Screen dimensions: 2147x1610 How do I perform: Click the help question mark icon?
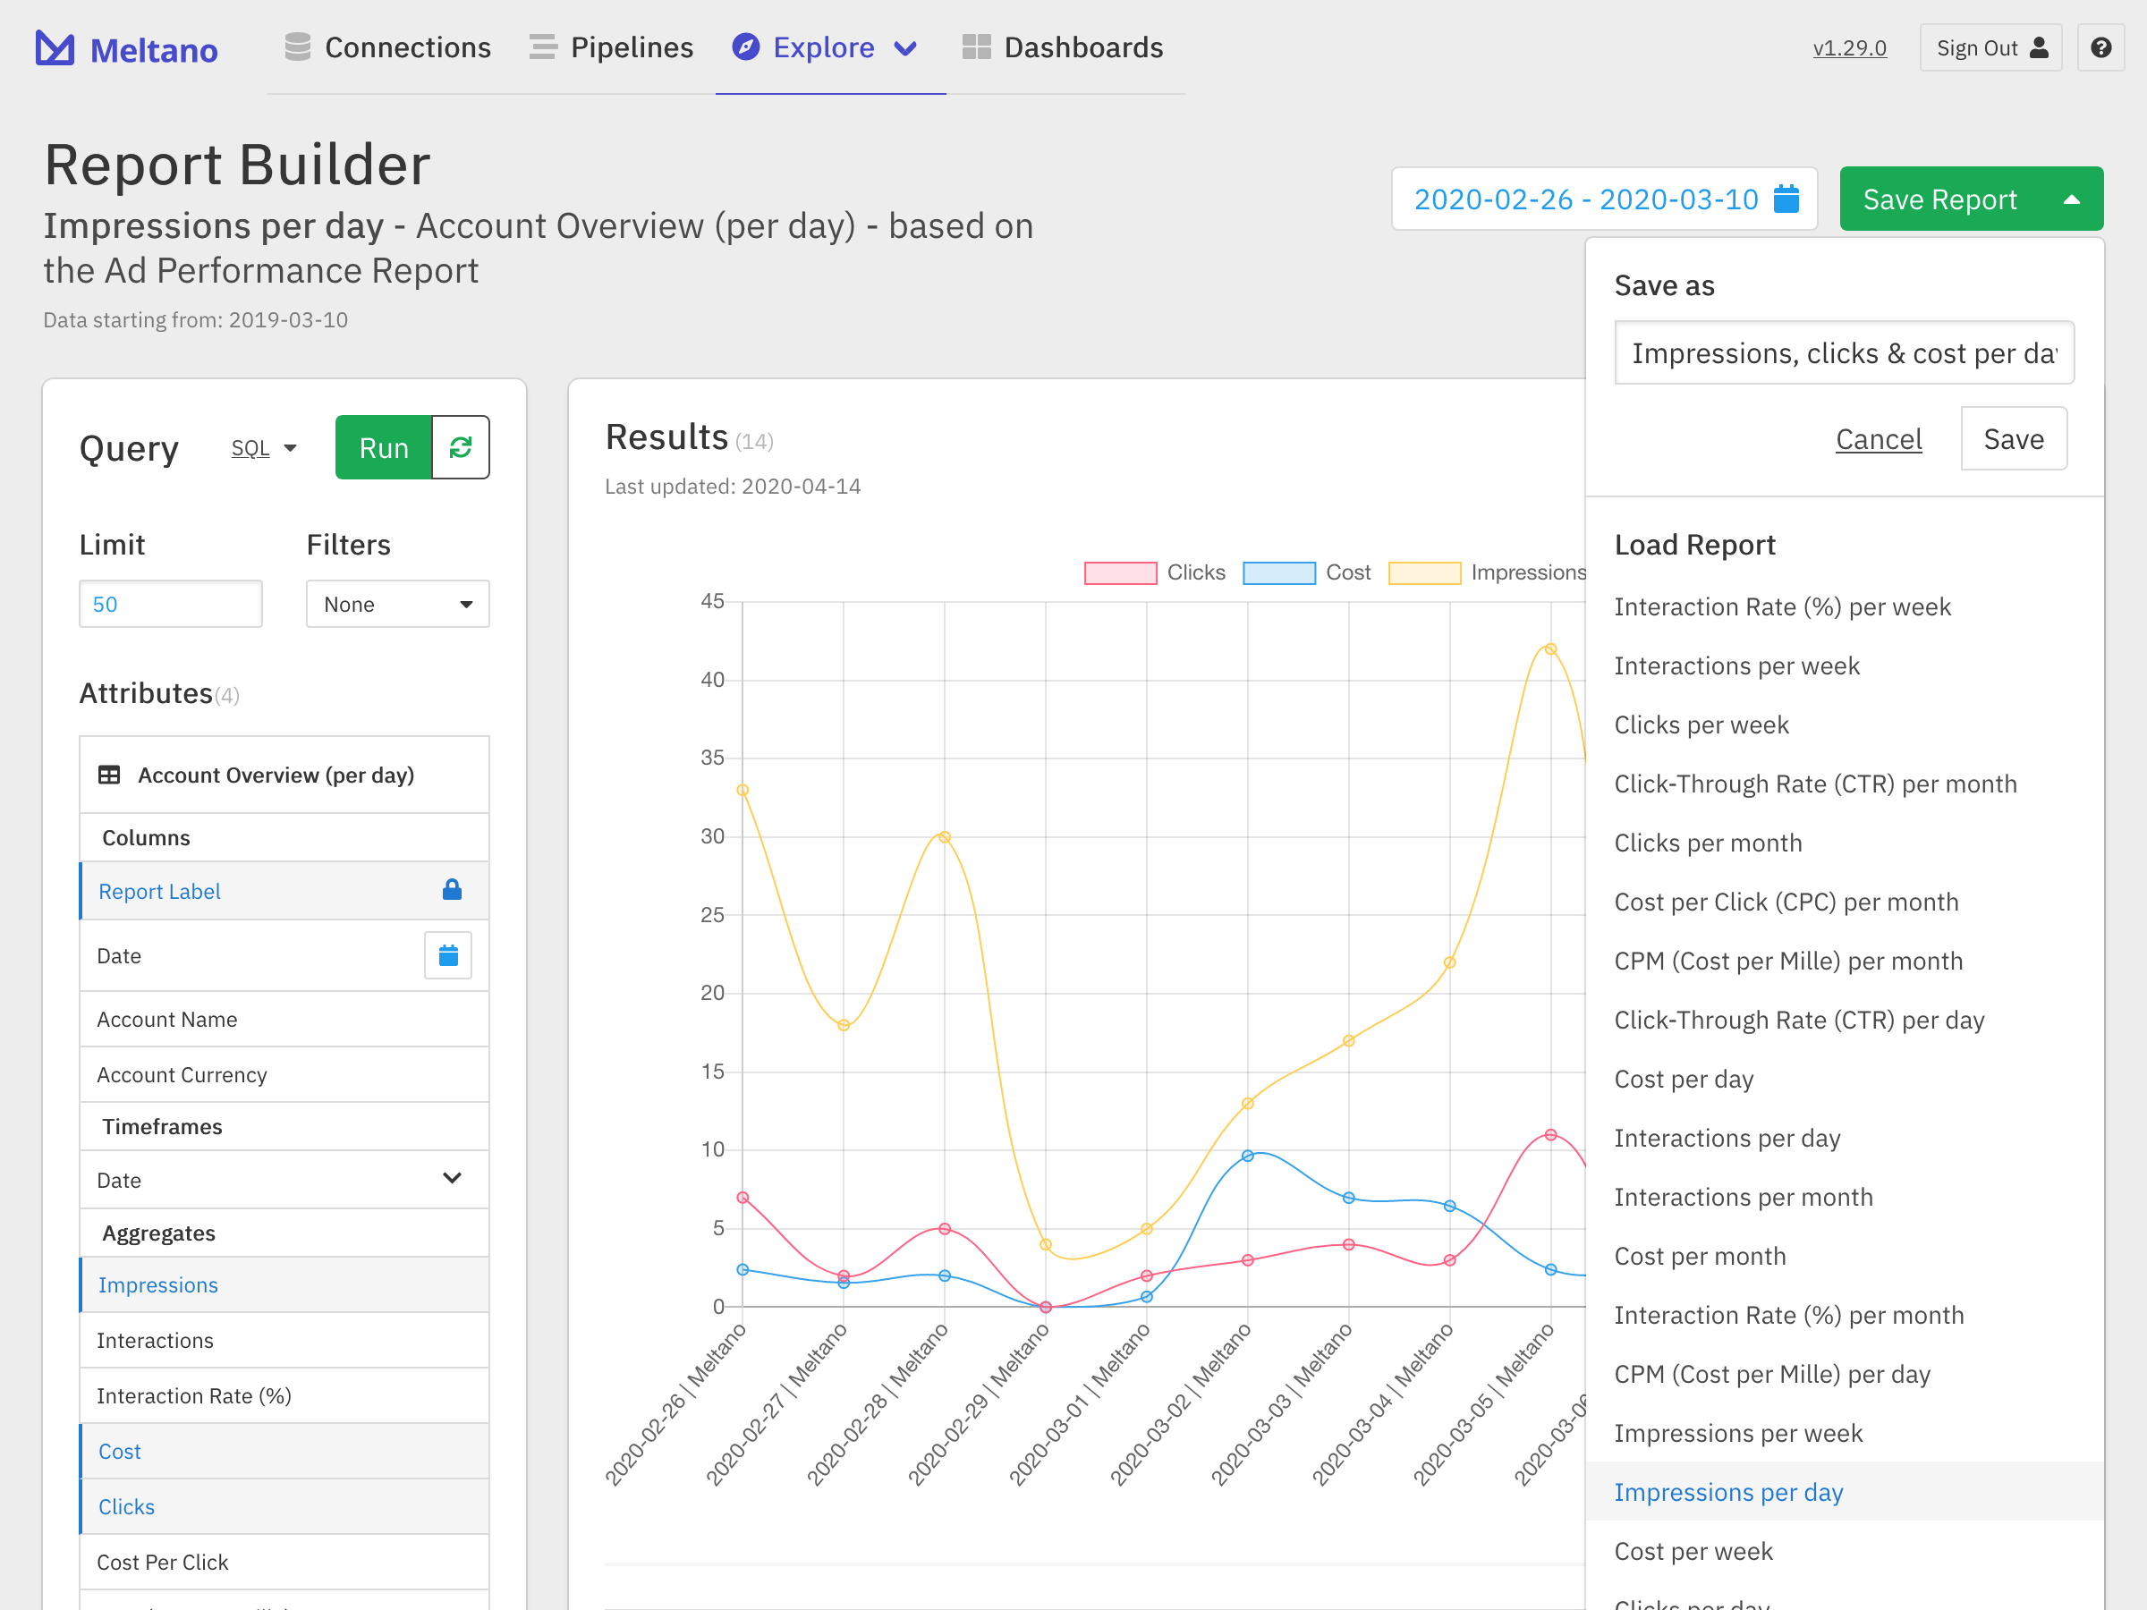pyautogui.click(x=2100, y=47)
